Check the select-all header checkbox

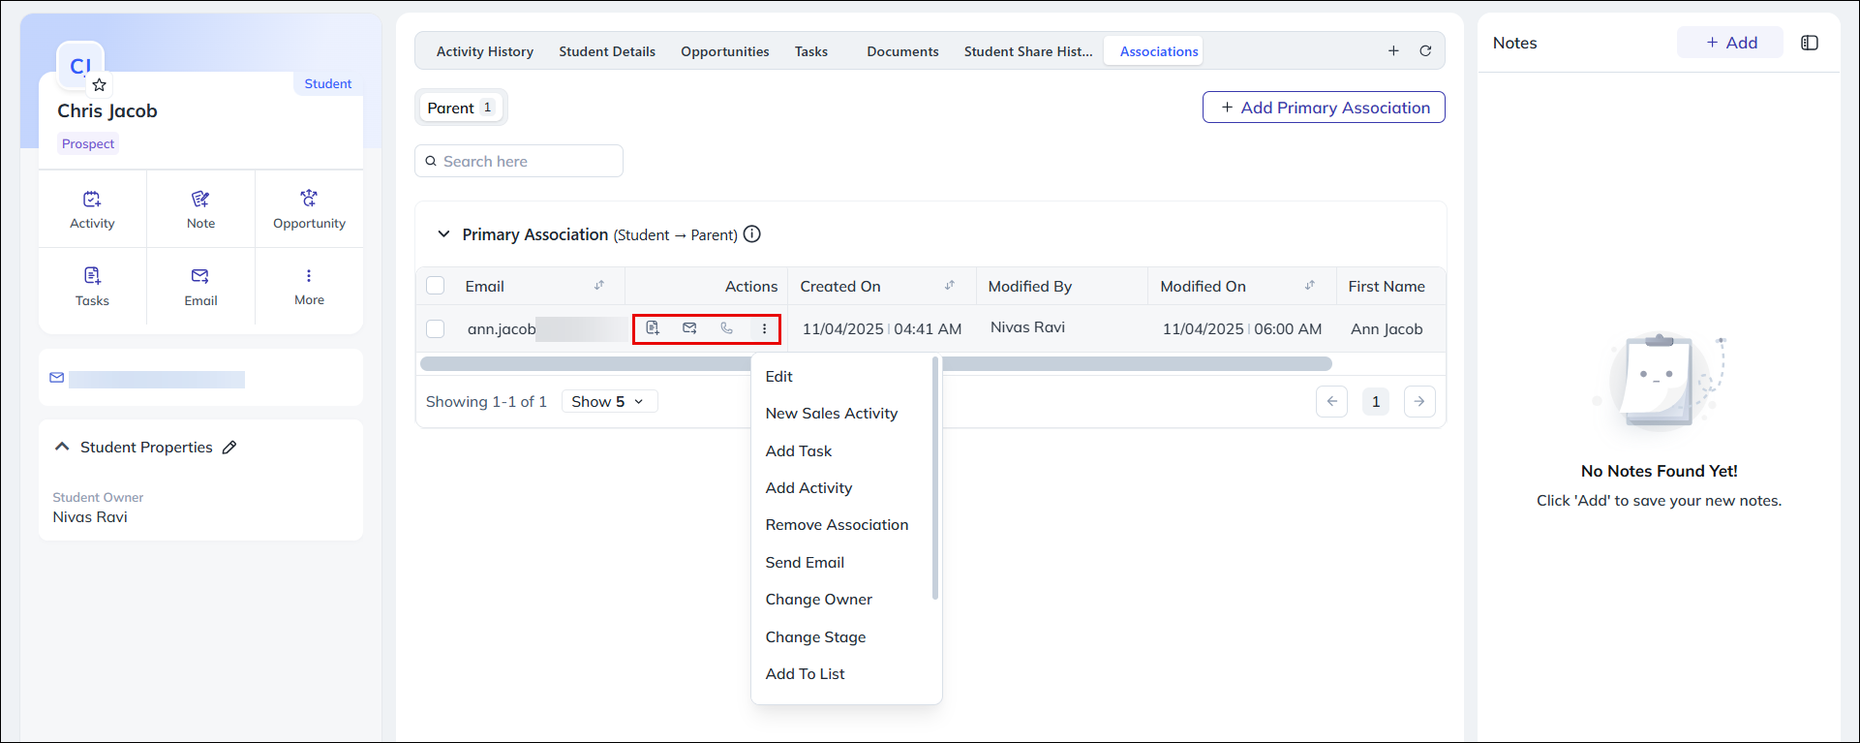[436, 286]
